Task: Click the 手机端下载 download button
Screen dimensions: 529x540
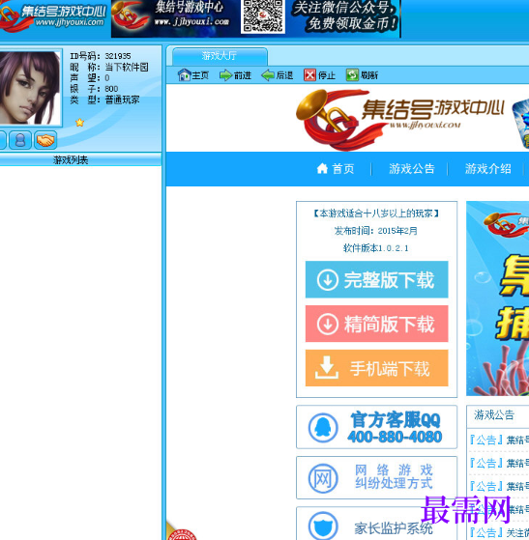Action: click(x=376, y=368)
